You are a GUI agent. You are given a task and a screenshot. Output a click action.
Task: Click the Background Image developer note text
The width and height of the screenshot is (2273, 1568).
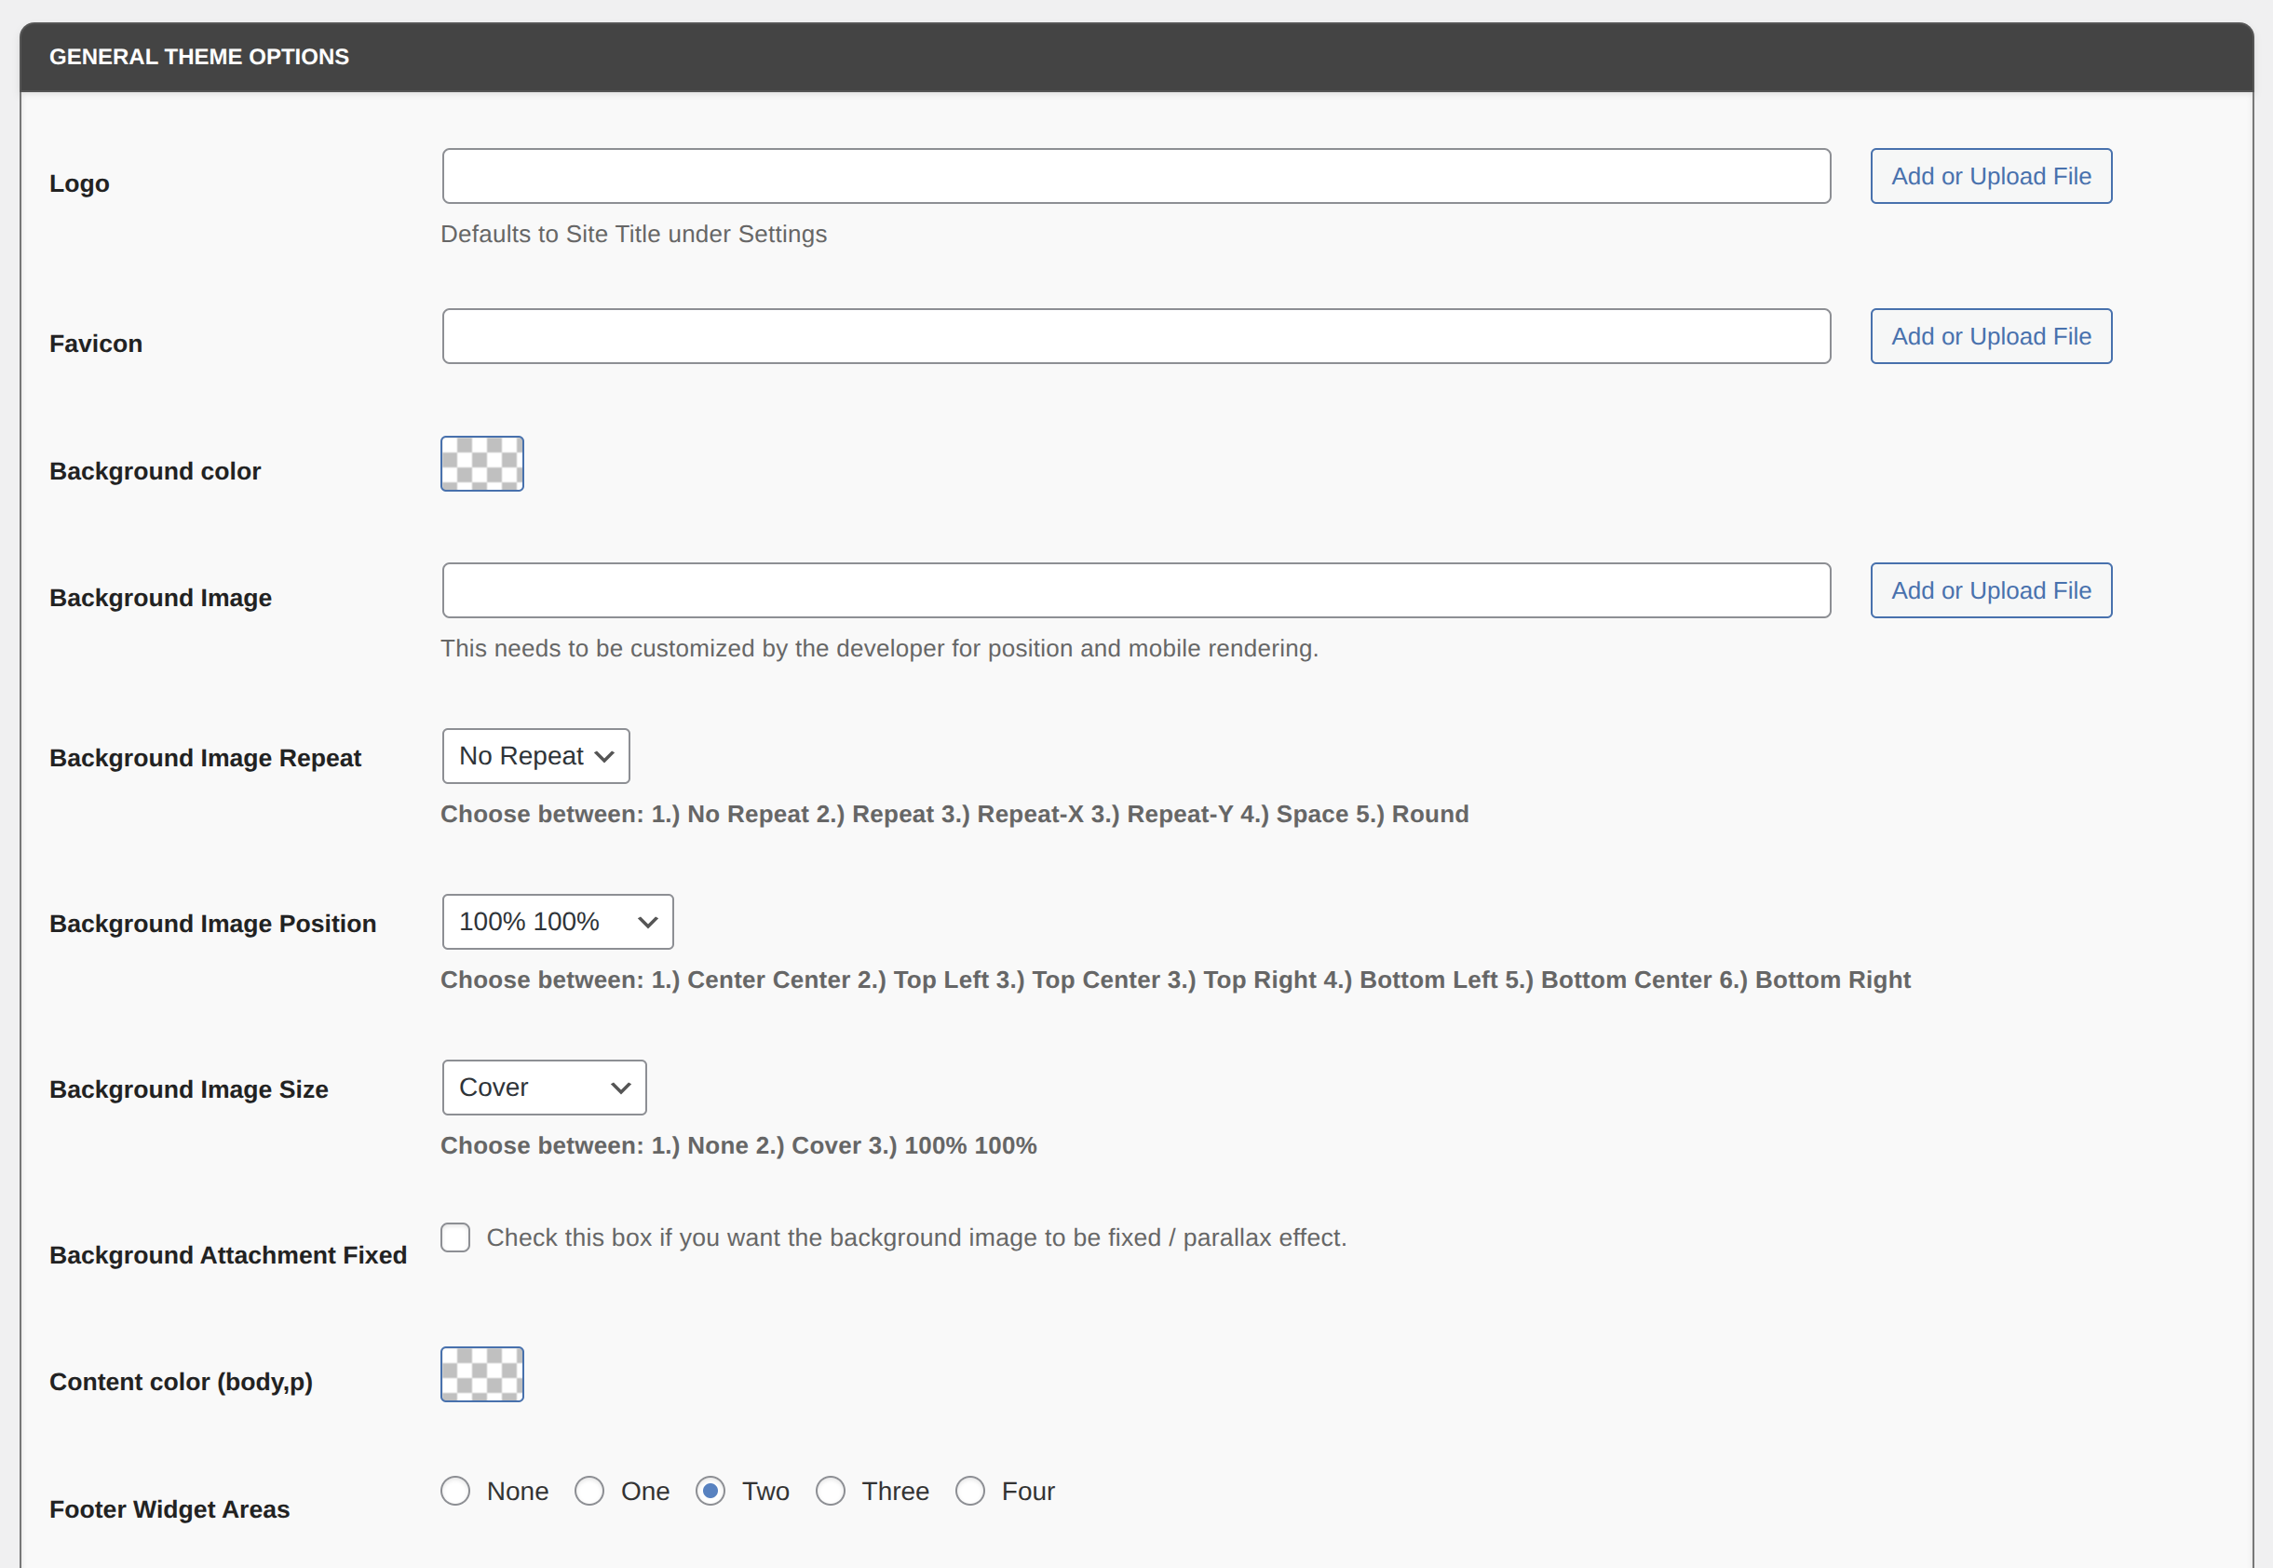click(x=879, y=648)
